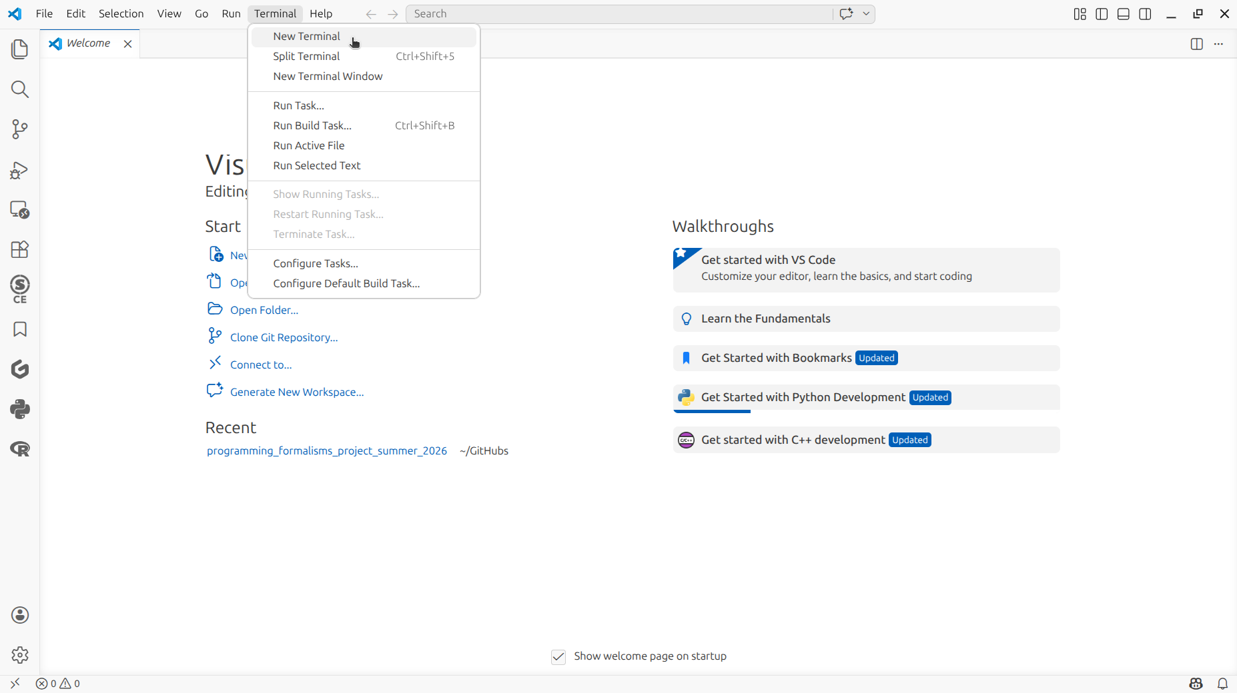Expand Get Started with Bookmarks walkthrough
The width and height of the screenshot is (1237, 693).
[866, 358]
